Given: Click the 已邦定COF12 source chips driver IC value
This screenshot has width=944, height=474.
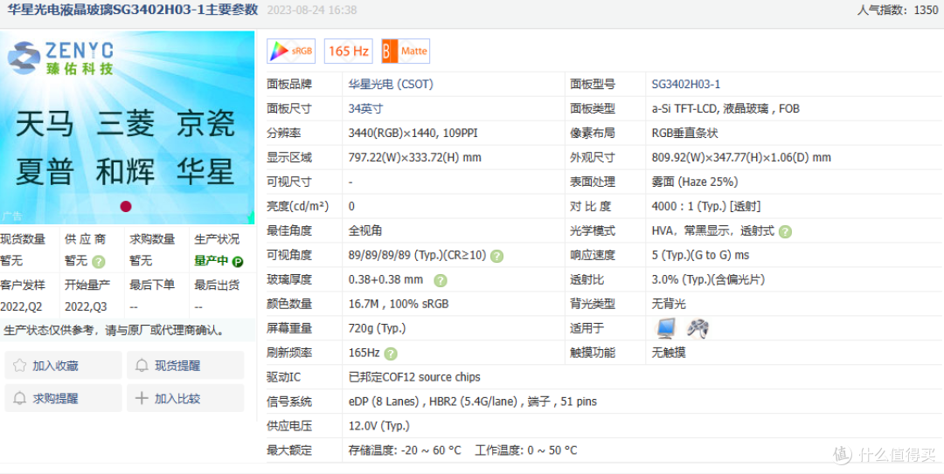Looking at the screenshot, I should (x=414, y=378).
